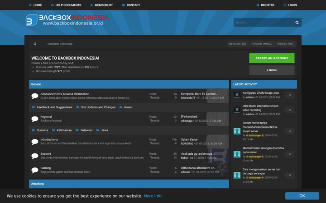The height and width of the screenshot is (203, 326).
Task: Click folder icon beside News subforum
Action: coord(121,107)
